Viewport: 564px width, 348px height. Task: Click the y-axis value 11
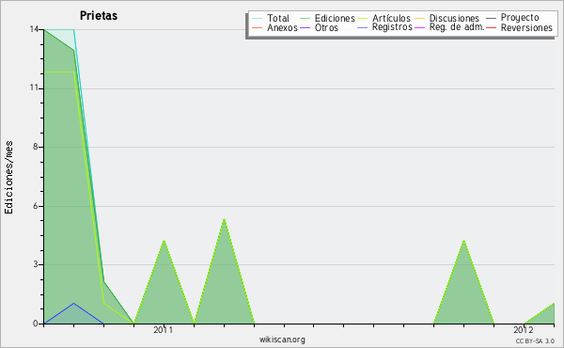click(x=34, y=88)
